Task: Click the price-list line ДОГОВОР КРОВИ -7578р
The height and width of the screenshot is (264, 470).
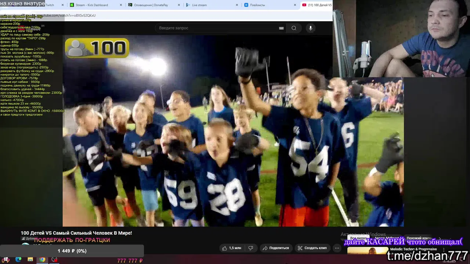Action: [19, 78]
